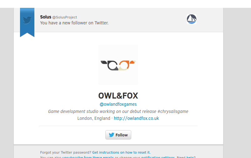Follow the OWL&FOX account
251x158 pixels.
118,135
